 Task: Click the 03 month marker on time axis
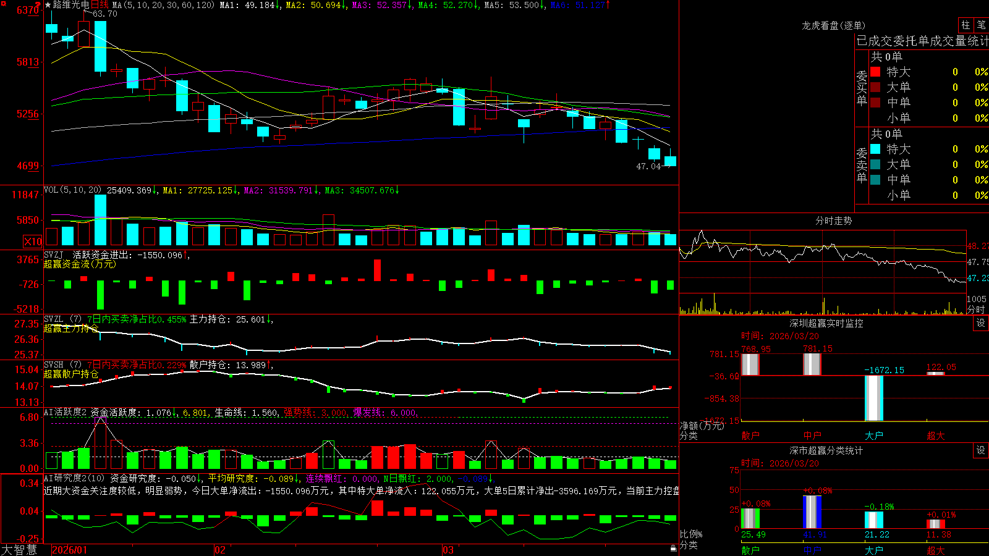[x=448, y=550]
